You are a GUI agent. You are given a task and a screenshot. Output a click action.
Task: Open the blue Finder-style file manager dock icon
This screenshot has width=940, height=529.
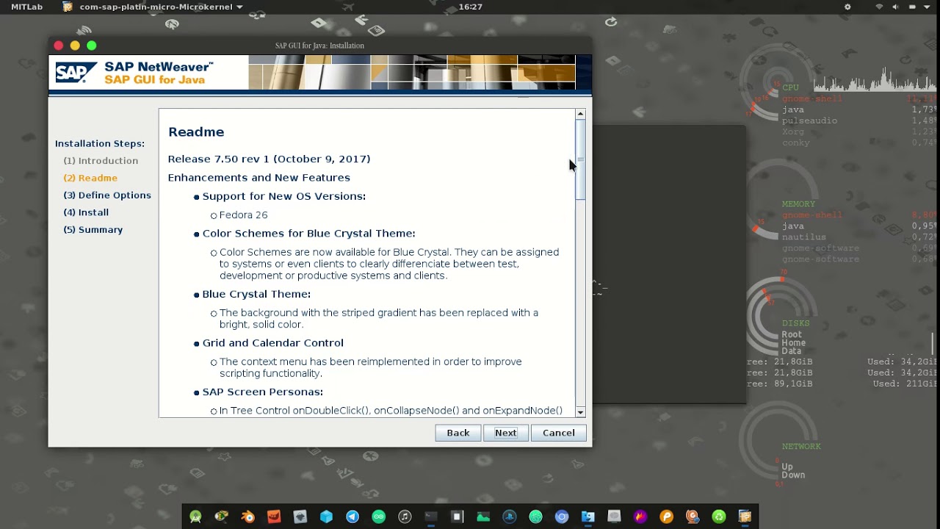[x=587, y=517]
